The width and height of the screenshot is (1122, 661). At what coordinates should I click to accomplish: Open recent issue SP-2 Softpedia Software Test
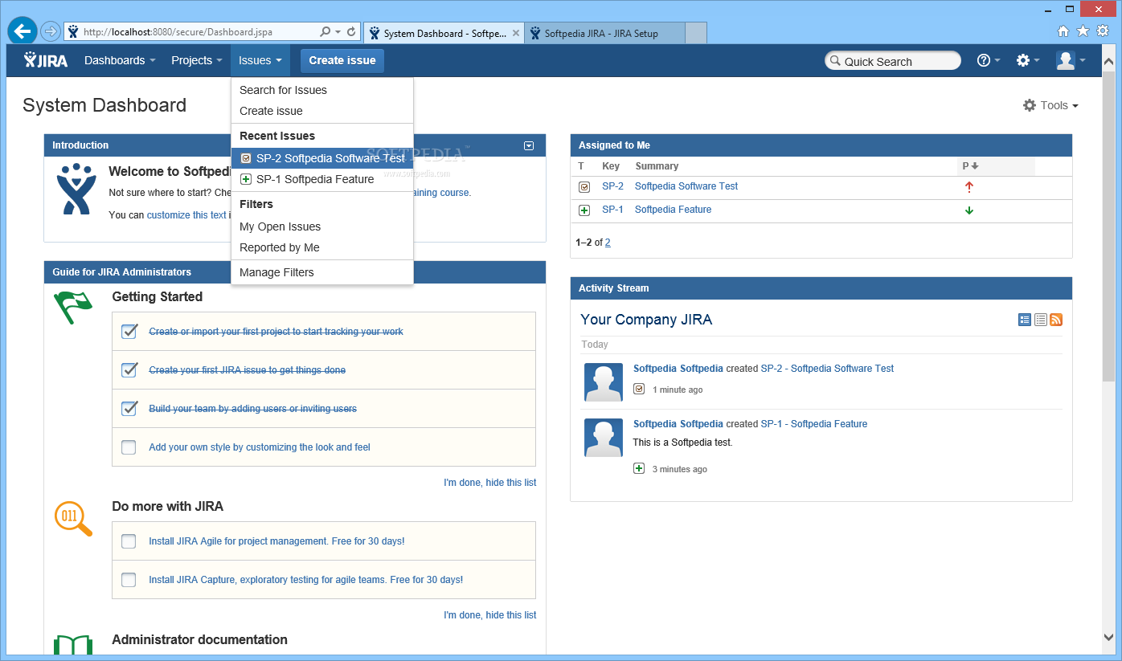point(322,158)
